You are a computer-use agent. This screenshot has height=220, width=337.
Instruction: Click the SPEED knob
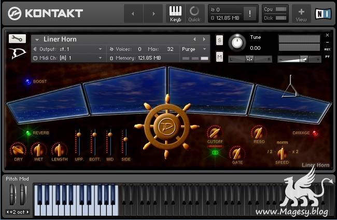(x=282, y=154)
